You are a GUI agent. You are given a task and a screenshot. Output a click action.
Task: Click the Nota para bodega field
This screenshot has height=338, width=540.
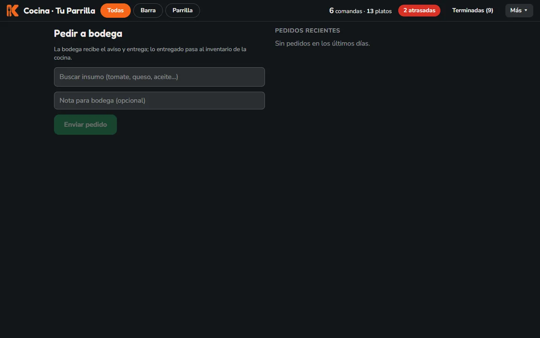[x=159, y=101]
